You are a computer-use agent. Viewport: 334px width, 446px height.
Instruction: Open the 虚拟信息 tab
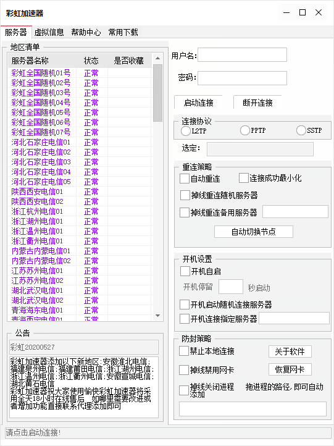click(49, 32)
